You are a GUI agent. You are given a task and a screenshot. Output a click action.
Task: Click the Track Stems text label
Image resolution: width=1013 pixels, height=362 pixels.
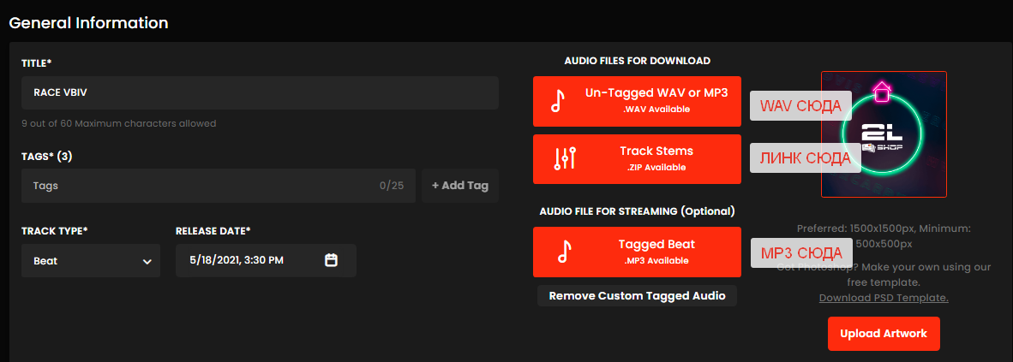click(656, 151)
